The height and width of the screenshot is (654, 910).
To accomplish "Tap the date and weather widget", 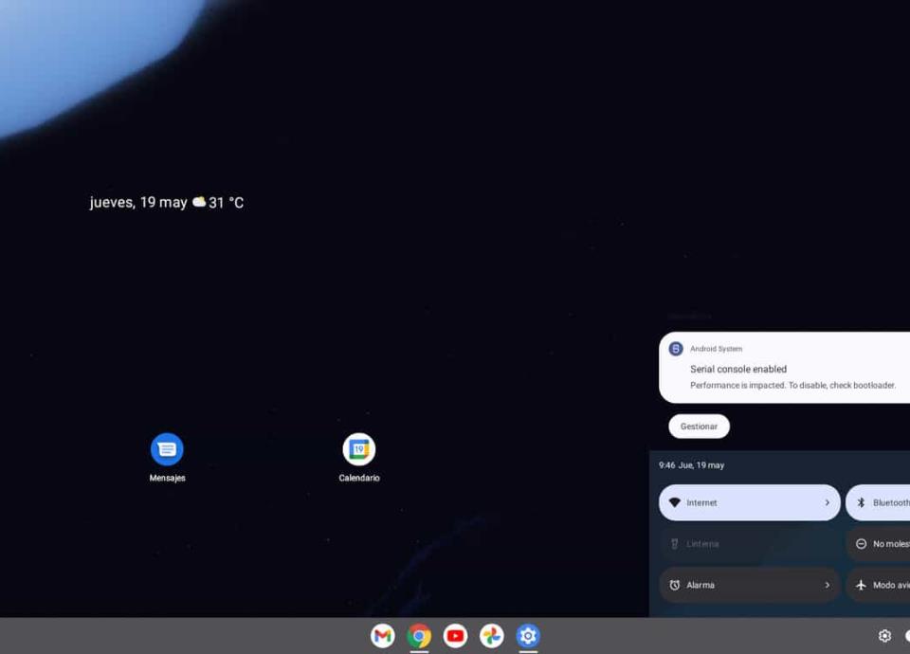I will pos(167,202).
